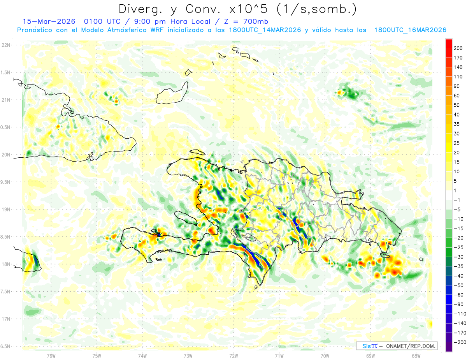Image resolution: width=467 pixels, height=361 pixels.
Task: Click the 22N latitude label
Action: (6, 45)
